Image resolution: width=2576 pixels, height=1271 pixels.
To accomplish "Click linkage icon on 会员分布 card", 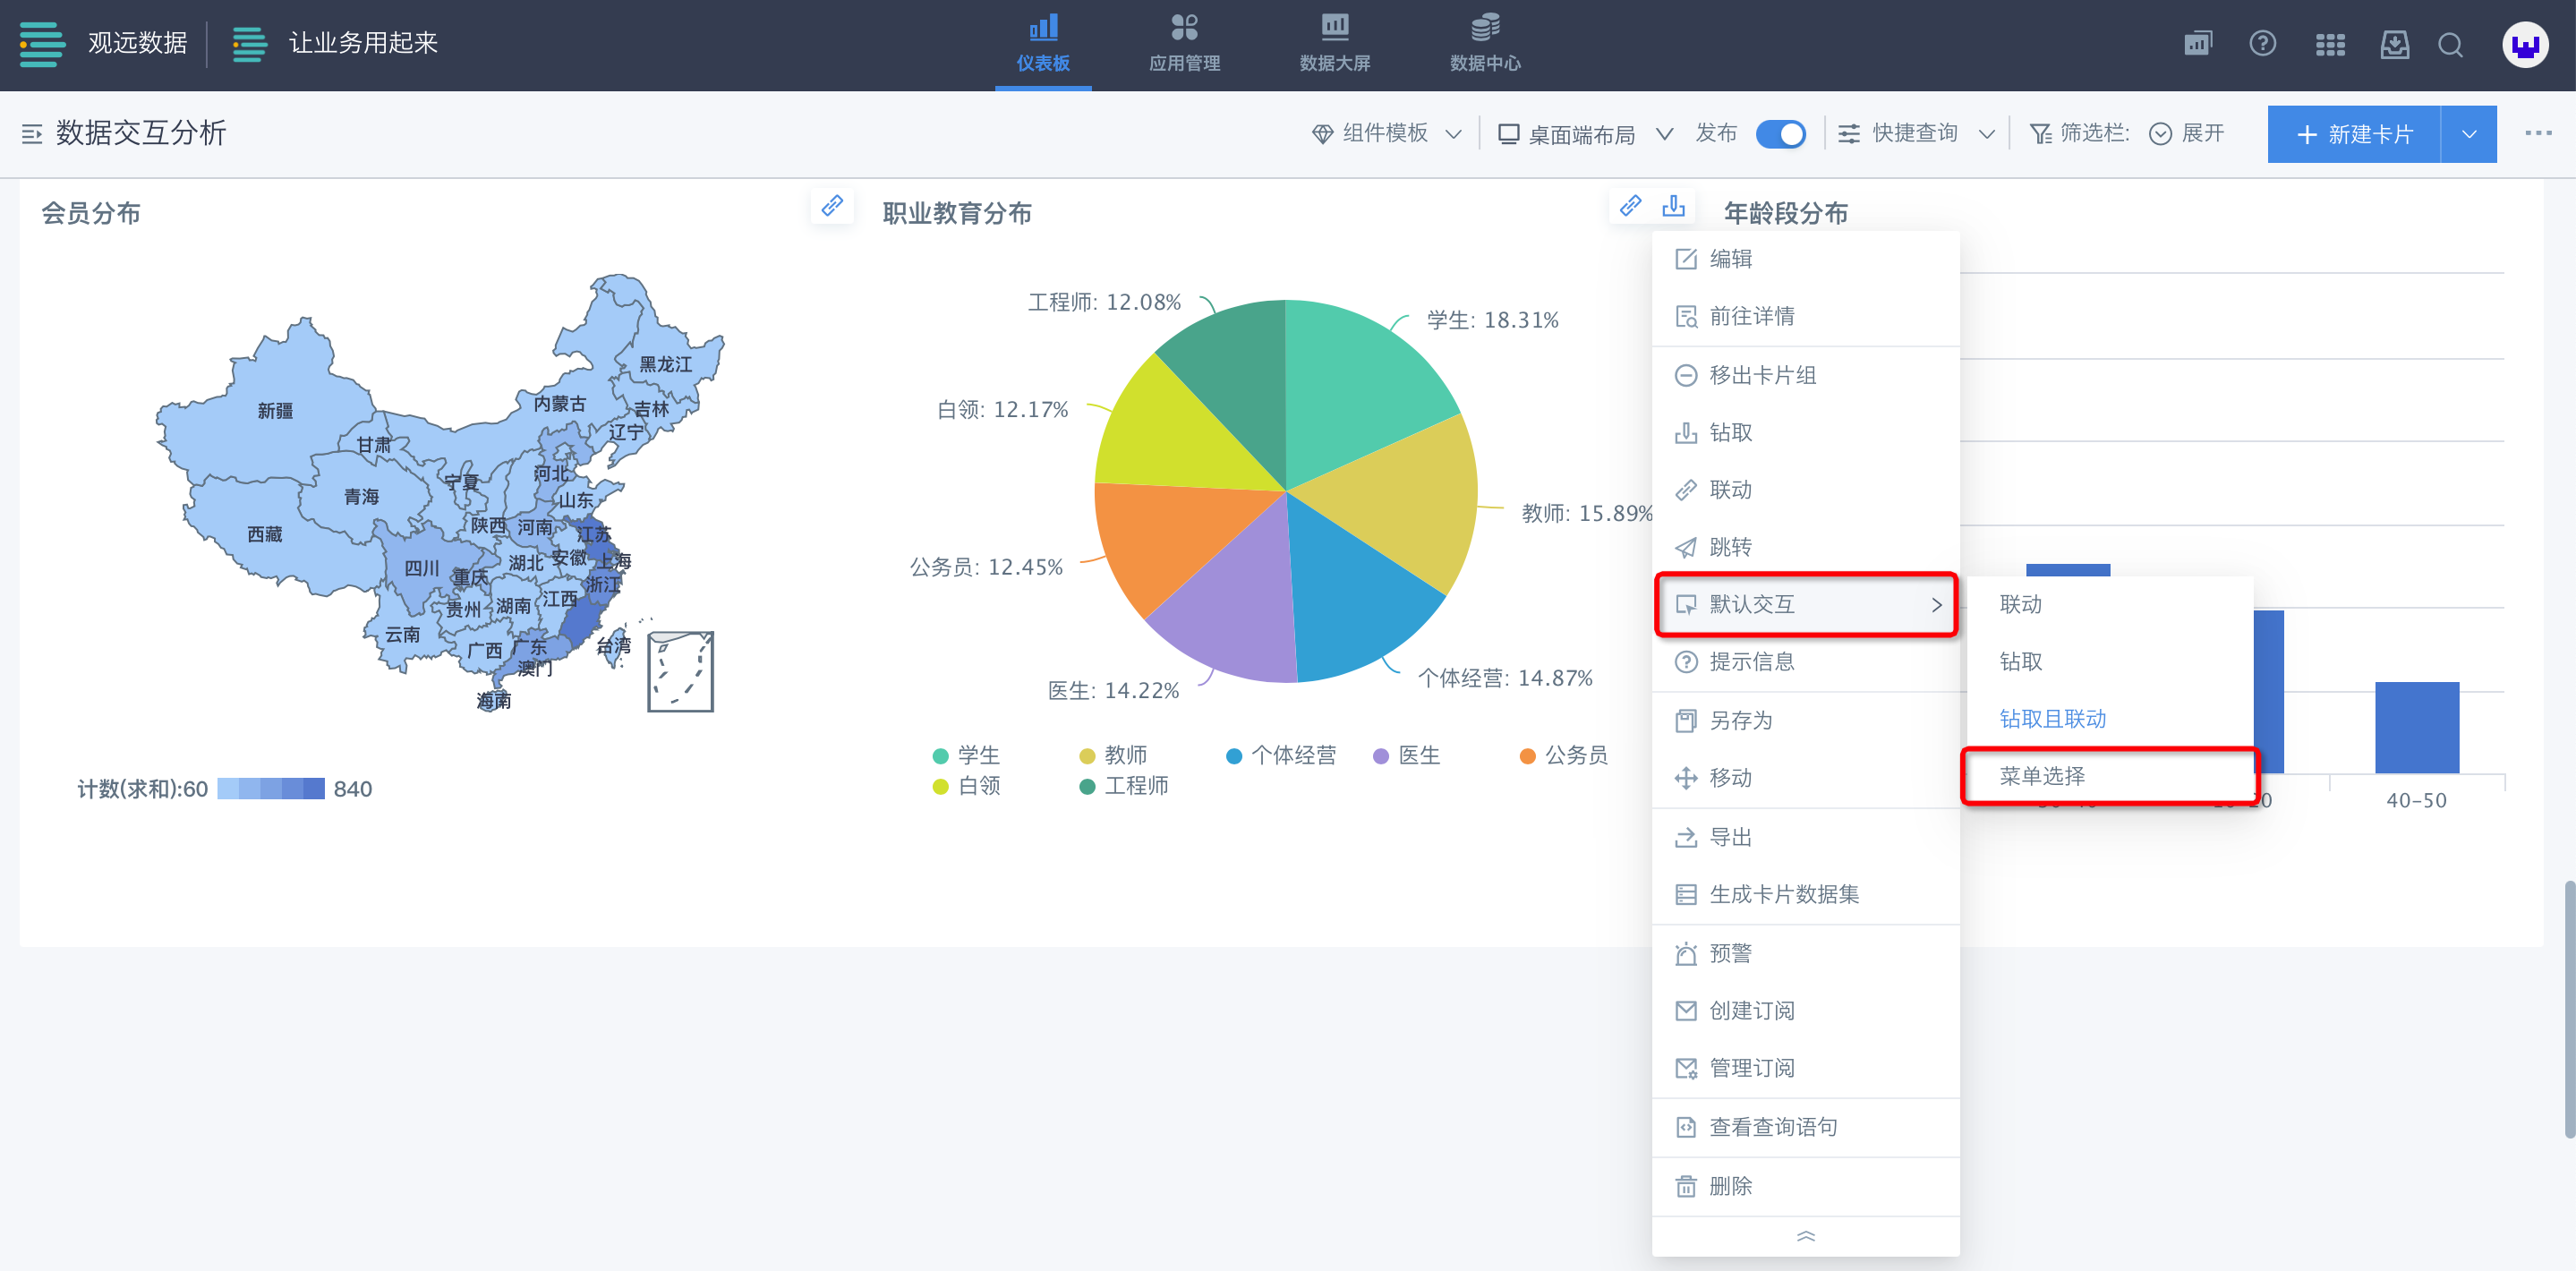I will (832, 206).
